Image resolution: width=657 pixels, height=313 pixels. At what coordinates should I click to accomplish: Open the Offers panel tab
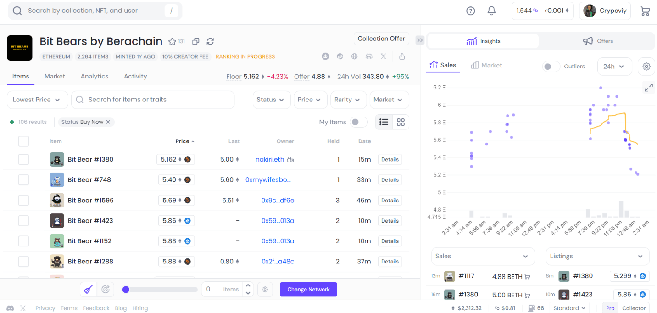coord(598,41)
